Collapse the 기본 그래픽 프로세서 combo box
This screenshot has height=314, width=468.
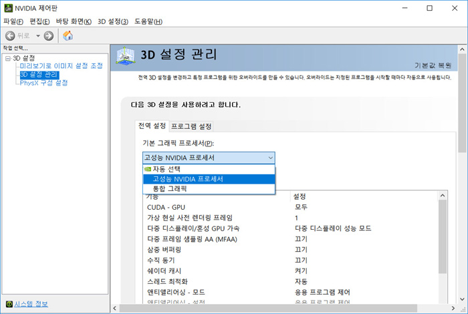209,158
